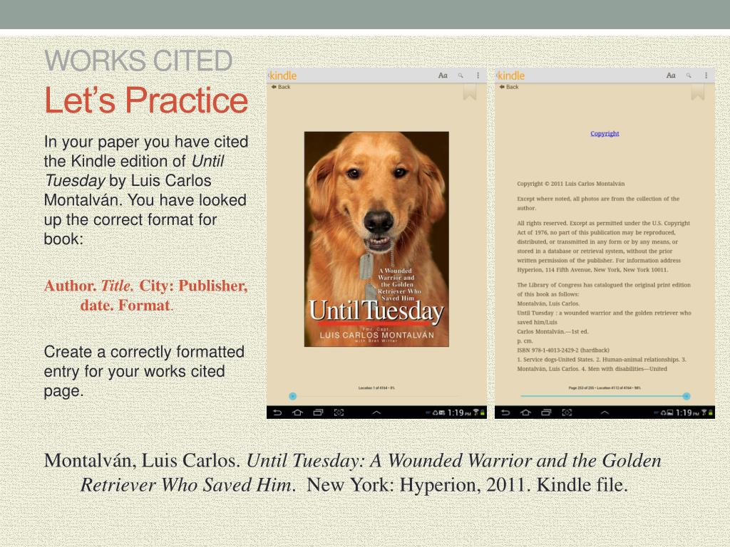Image resolution: width=730 pixels, height=547 pixels.
Task: Tap the Android back icon below the book cover
Action: (277, 412)
